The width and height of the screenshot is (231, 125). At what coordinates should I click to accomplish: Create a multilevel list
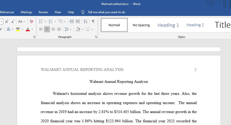[x=60, y=21]
